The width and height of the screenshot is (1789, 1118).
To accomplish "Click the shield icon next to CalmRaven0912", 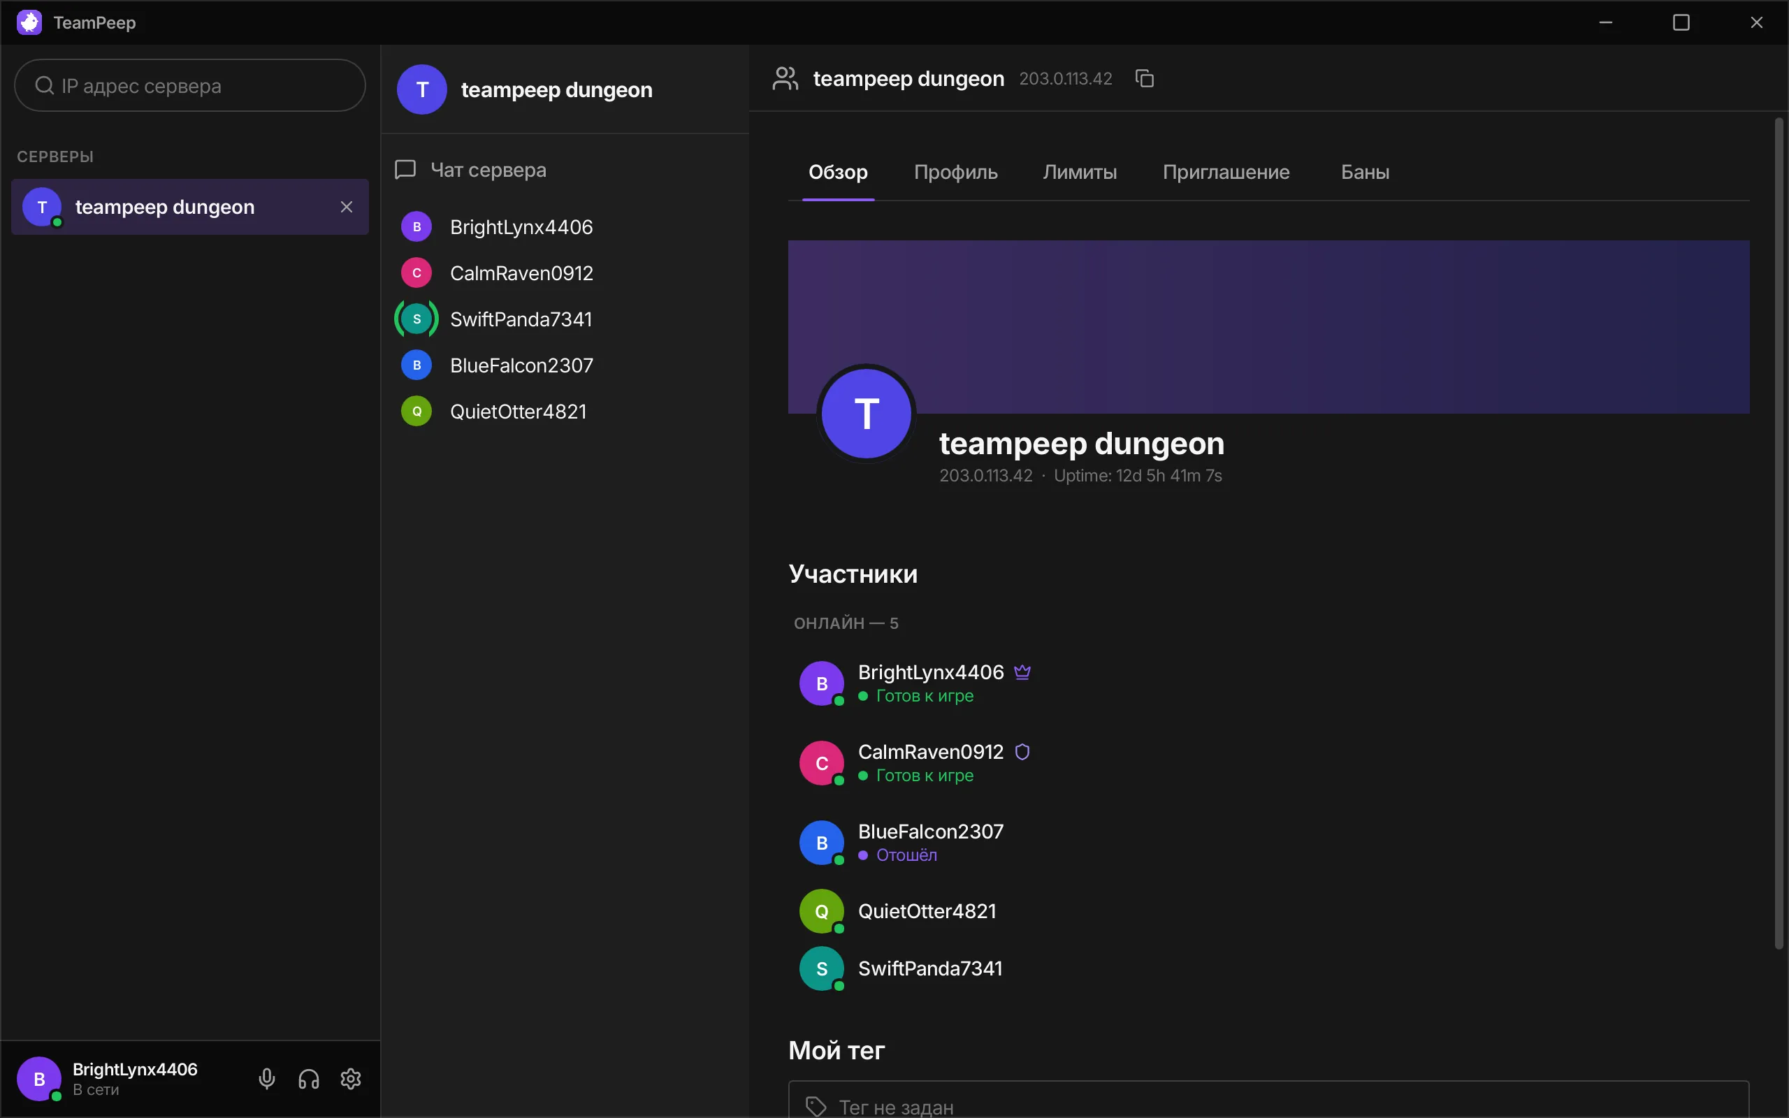I will (1022, 752).
